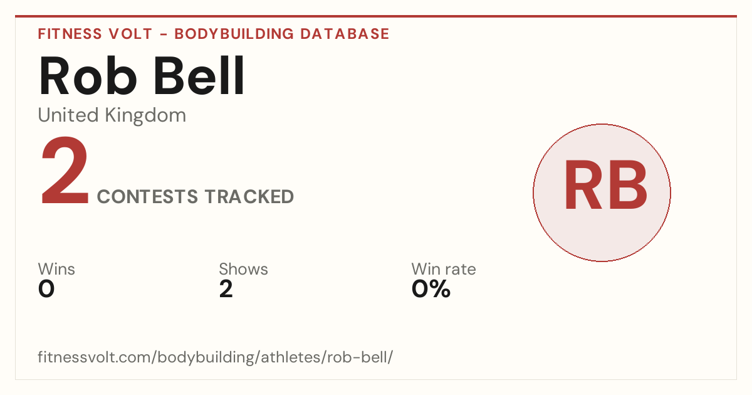Select the United Kingdom country text
This screenshot has width=752, height=395.
click(x=112, y=115)
